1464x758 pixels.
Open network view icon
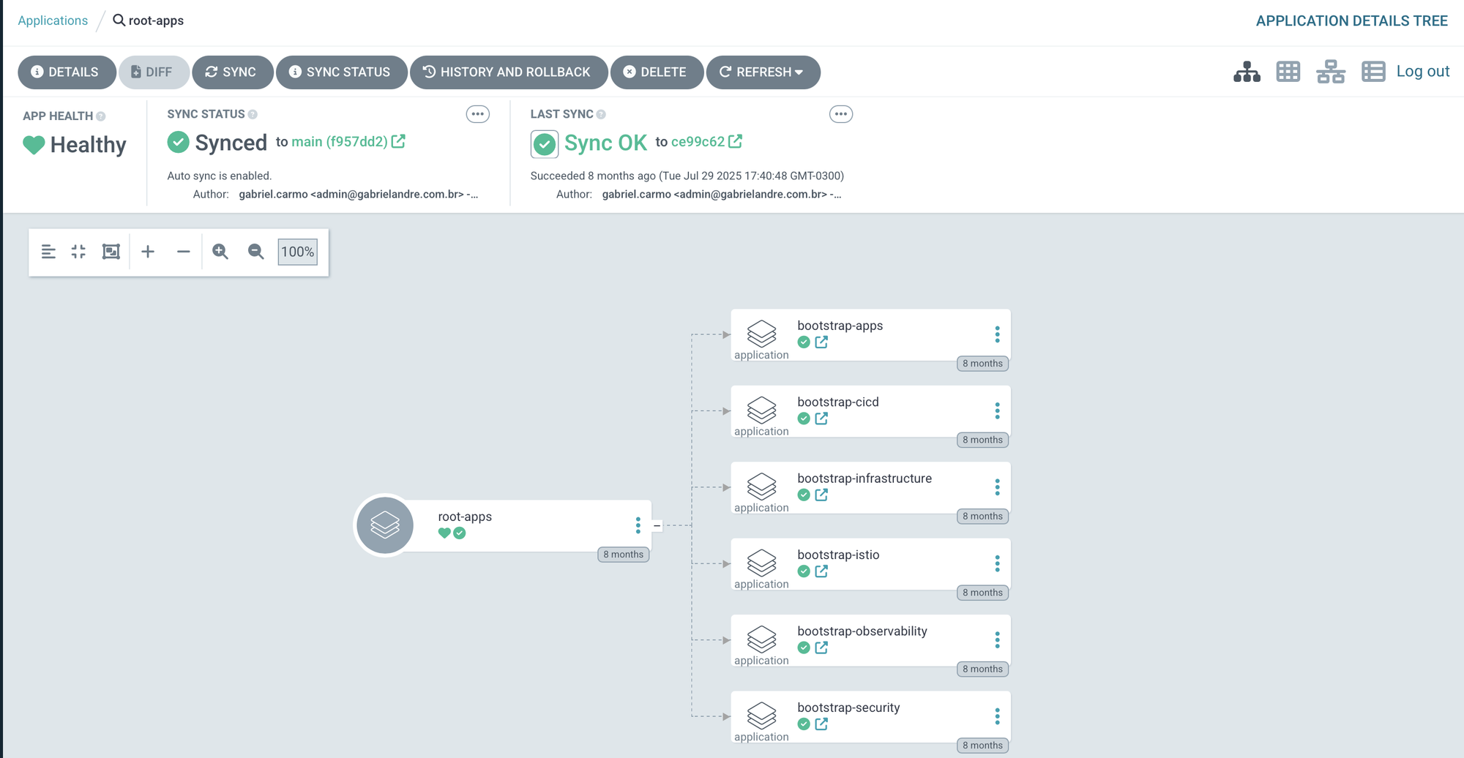(x=1331, y=72)
